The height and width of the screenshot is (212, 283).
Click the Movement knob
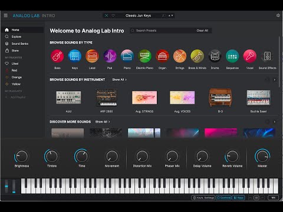112,157
